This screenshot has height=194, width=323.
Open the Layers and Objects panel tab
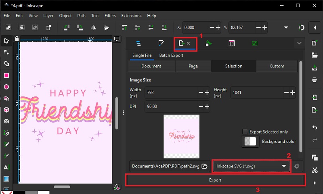pyautogui.click(x=138, y=44)
